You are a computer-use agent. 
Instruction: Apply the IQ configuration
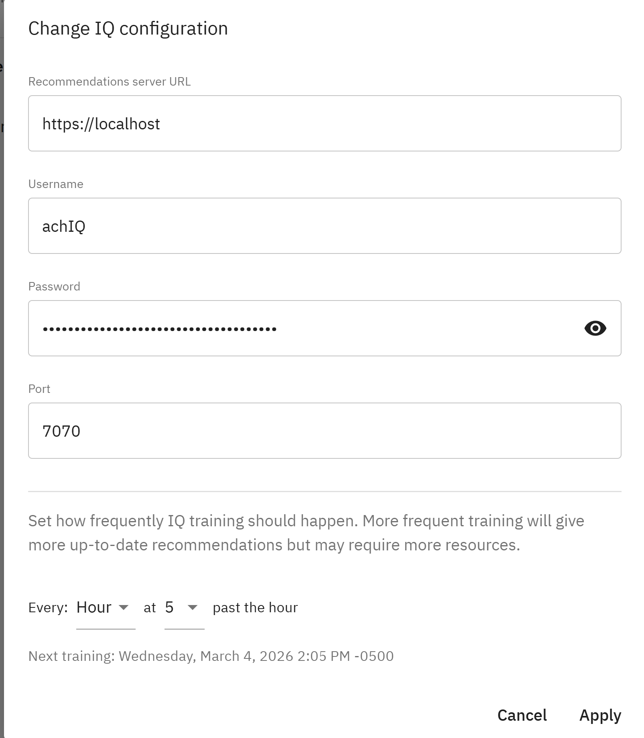pos(600,715)
